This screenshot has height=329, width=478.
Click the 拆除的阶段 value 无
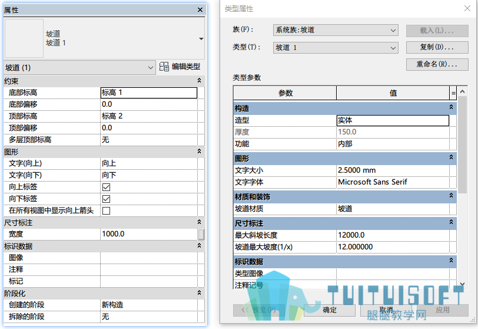tap(149, 317)
